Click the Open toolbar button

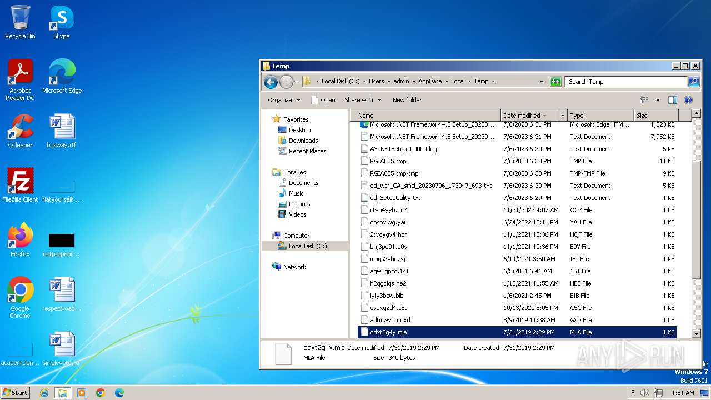323,100
